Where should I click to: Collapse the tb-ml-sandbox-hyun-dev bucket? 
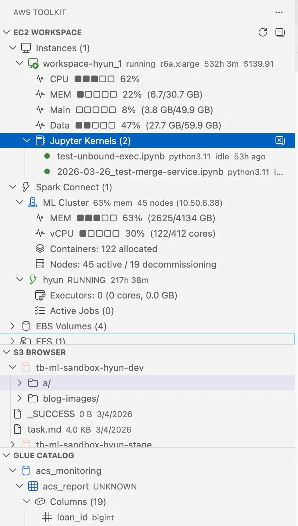[13, 368]
